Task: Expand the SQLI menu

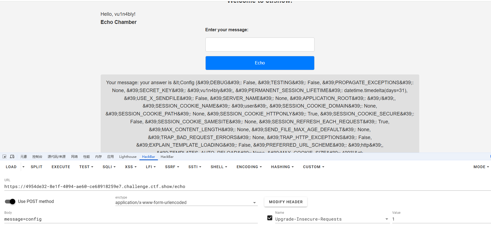Action: click(109, 167)
